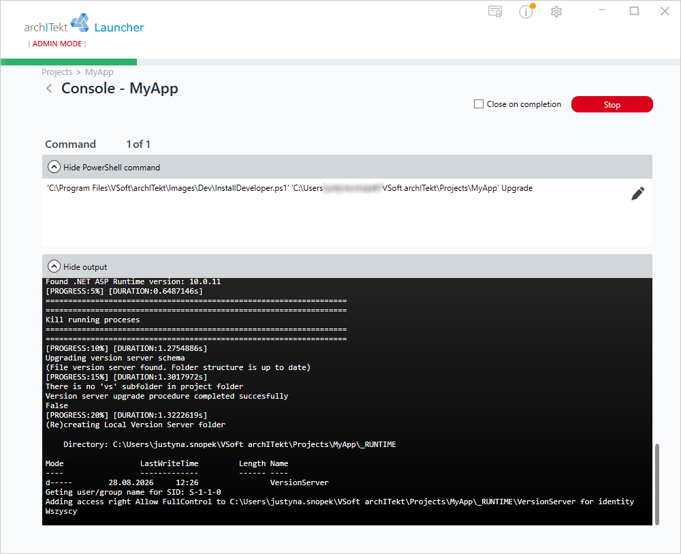681x554 pixels.
Task: Edit the PowerShell command with pencil icon
Action: (637, 194)
